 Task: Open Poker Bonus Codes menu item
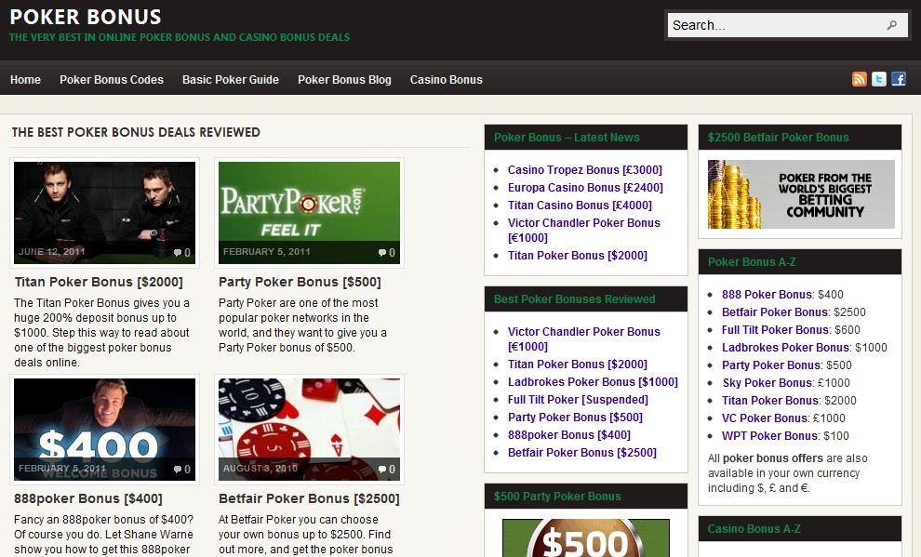tap(112, 80)
